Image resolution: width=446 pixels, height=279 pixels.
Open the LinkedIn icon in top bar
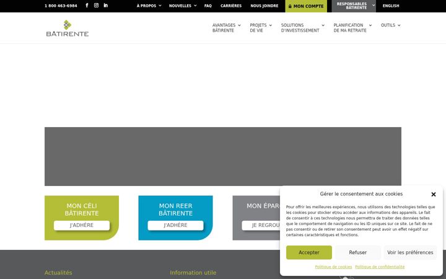pos(105,5)
